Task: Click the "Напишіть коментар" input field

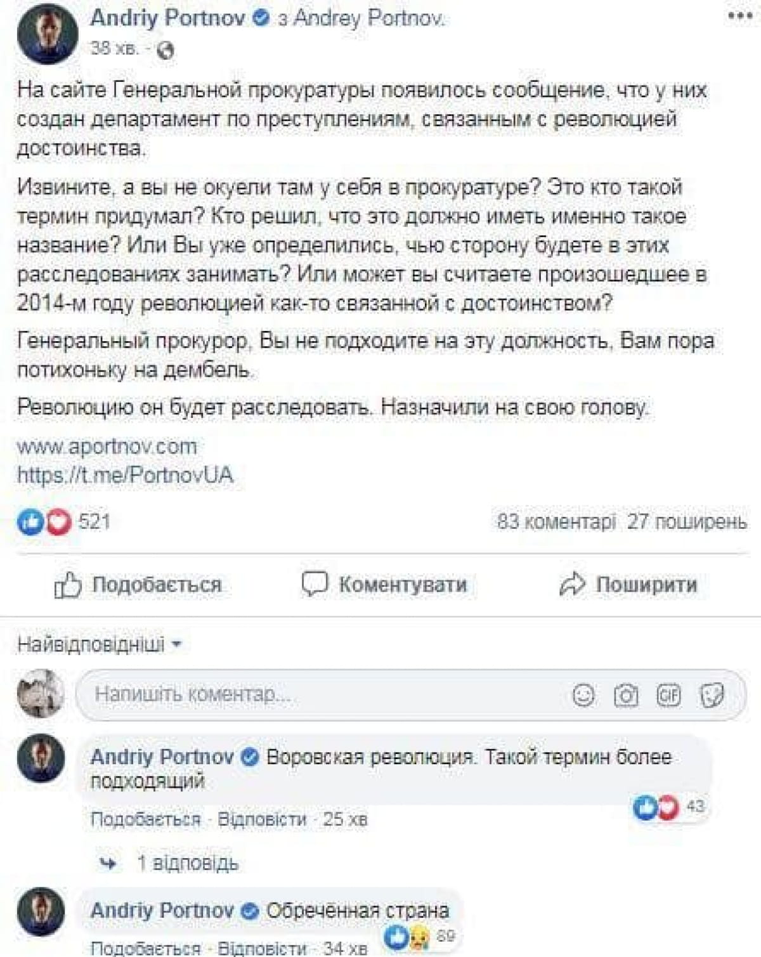Action: [317, 695]
